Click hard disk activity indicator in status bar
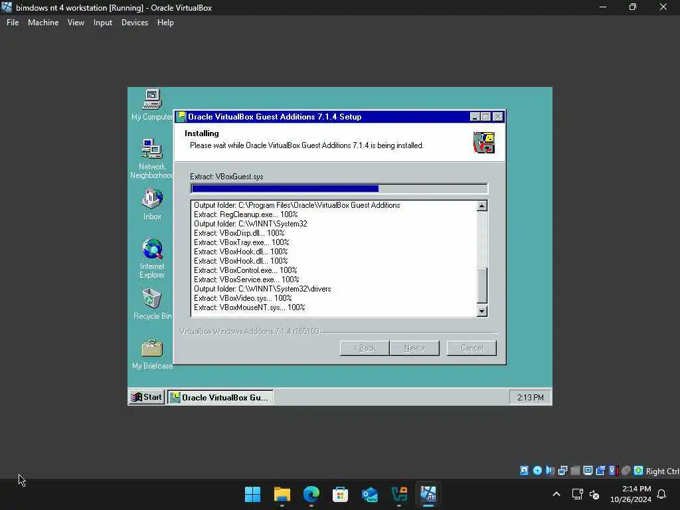Screen dimensions: 680x510 click(x=525, y=471)
